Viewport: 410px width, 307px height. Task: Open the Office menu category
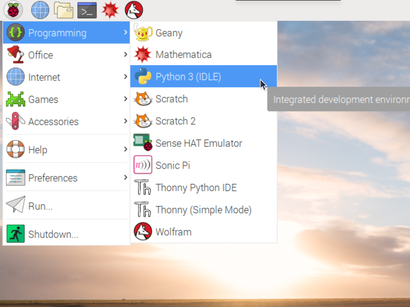click(x=66, y=55)
